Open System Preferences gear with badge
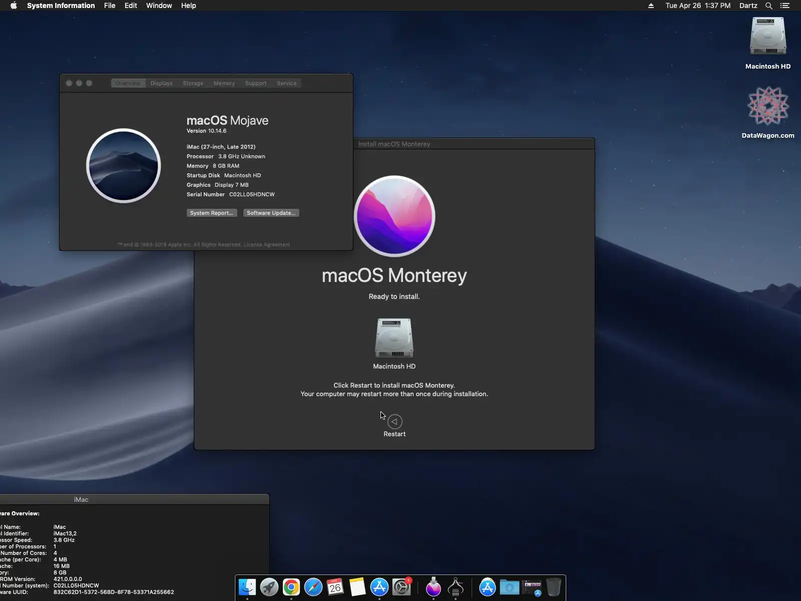 pos(402,587)
